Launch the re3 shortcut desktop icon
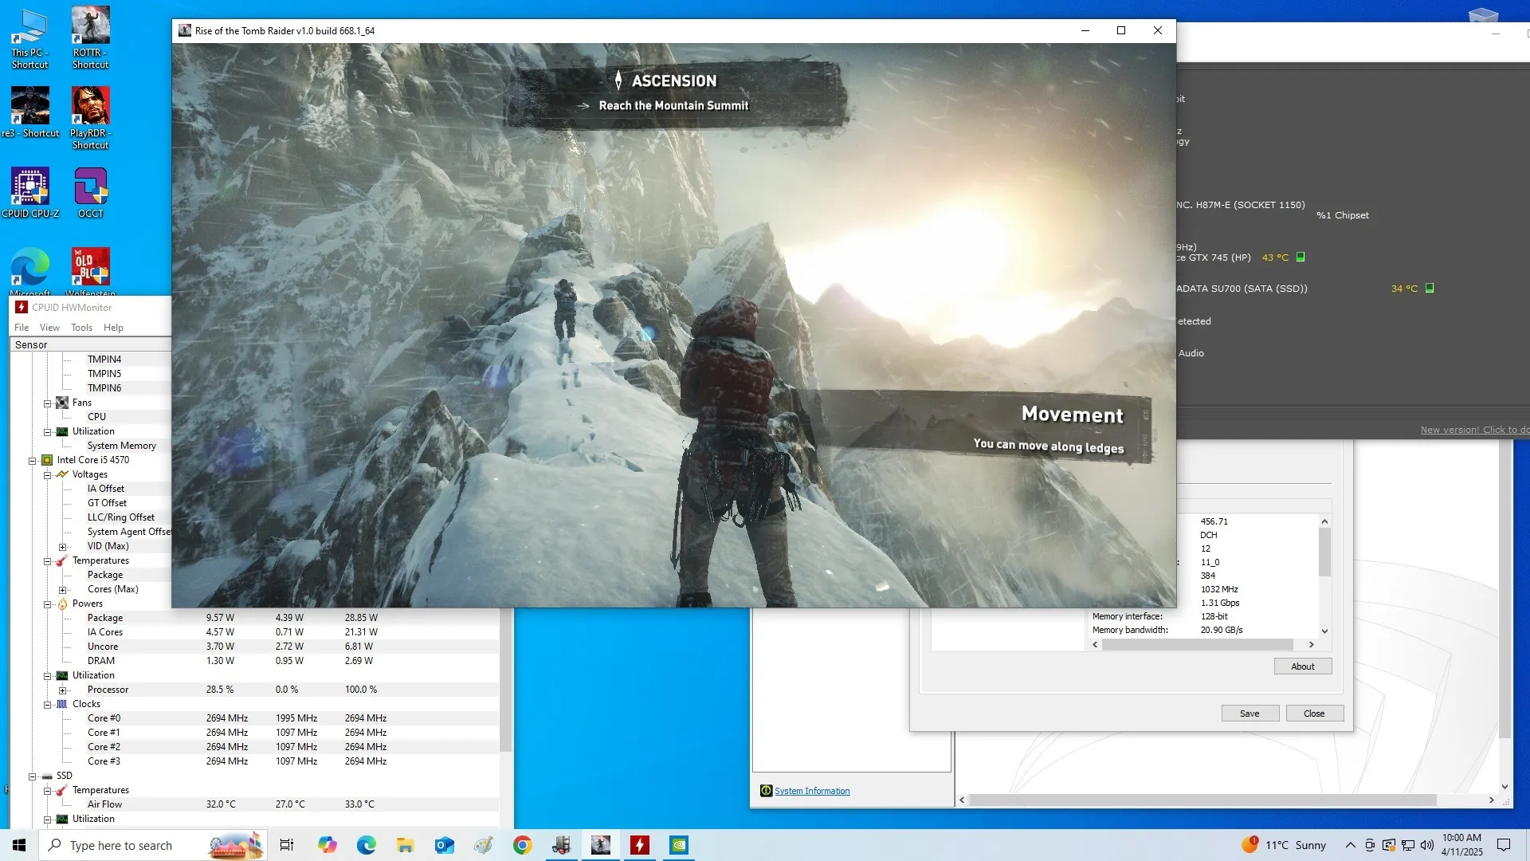This screenshot has height=861, width=1530. click(30, 112)
